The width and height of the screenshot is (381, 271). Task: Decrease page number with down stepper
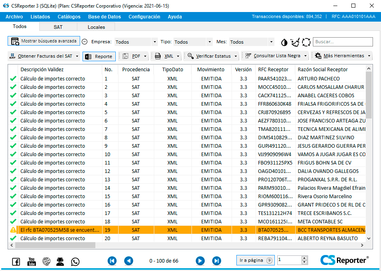[x=304, y=262]
